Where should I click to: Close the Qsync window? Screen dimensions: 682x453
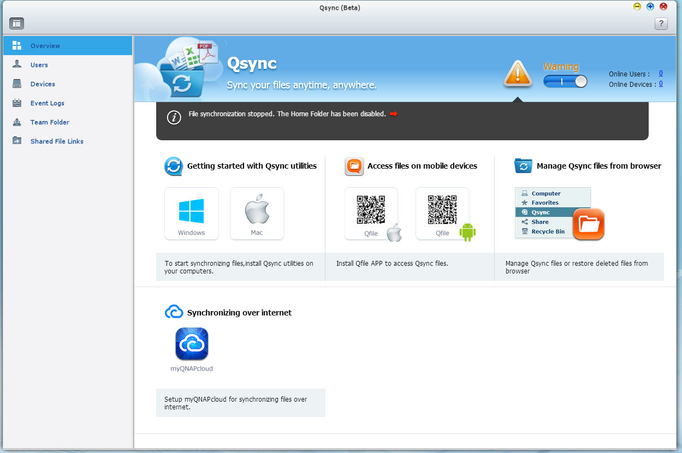[663, 7]
